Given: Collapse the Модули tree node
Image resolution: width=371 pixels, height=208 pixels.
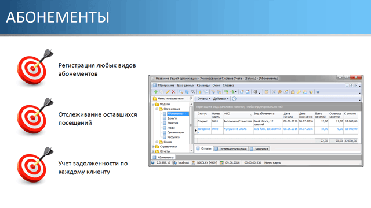Looking at the screenshot, I should coord(153,104).
